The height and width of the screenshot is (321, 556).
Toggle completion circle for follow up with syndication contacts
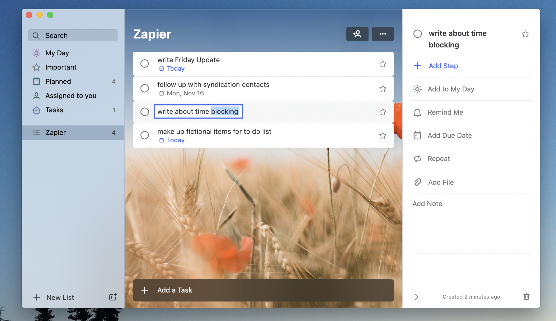click(x=145, y=88)
